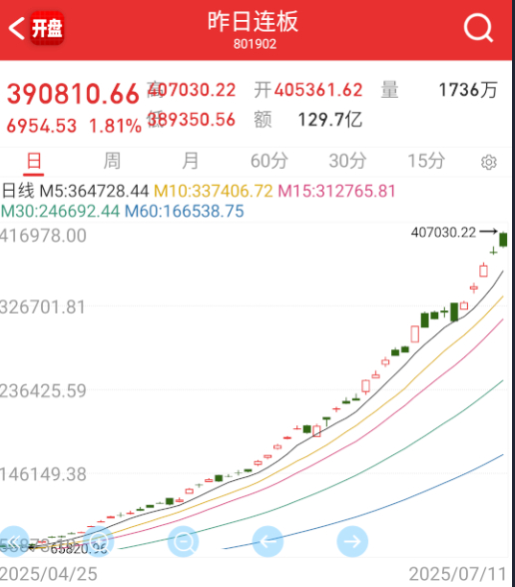Tap the chart's 407030.22 peak annotation
This screenshot has height=587, width=515.
(443, 233)
